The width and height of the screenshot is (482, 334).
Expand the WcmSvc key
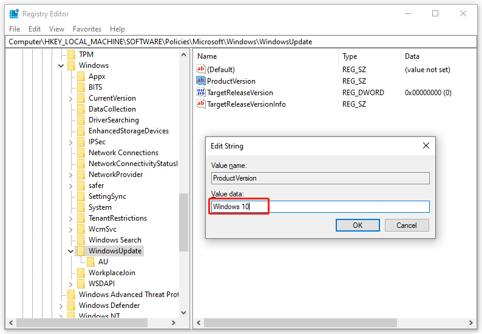point(70,229)
